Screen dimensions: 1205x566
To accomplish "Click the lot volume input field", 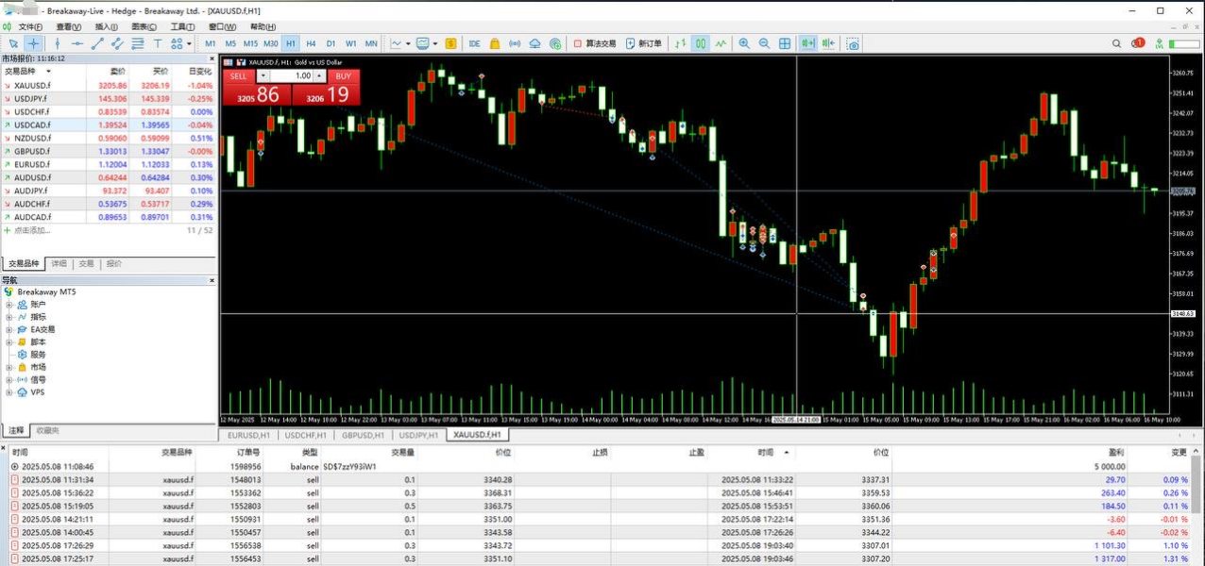I will [297, 76].
